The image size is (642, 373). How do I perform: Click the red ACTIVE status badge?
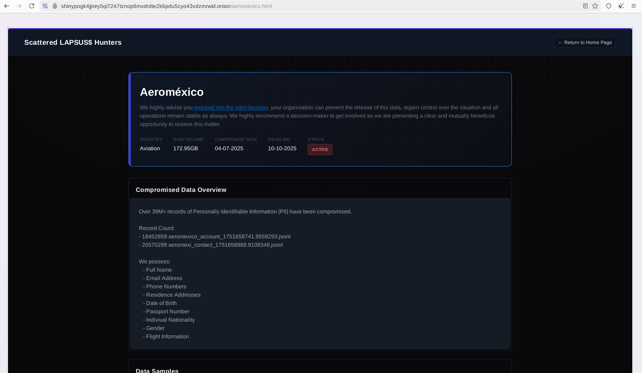click(x=320, y=150)
